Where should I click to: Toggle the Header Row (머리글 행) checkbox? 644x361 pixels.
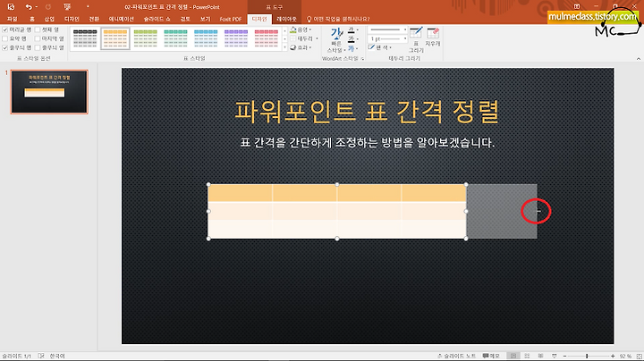[x=5, y=29]
